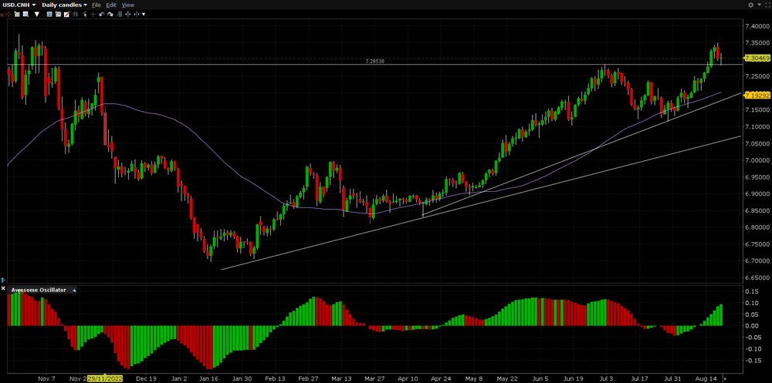This screenshot has width=772, height=383.
Task: Open the File menu
Action: click(x=96, y=5)
